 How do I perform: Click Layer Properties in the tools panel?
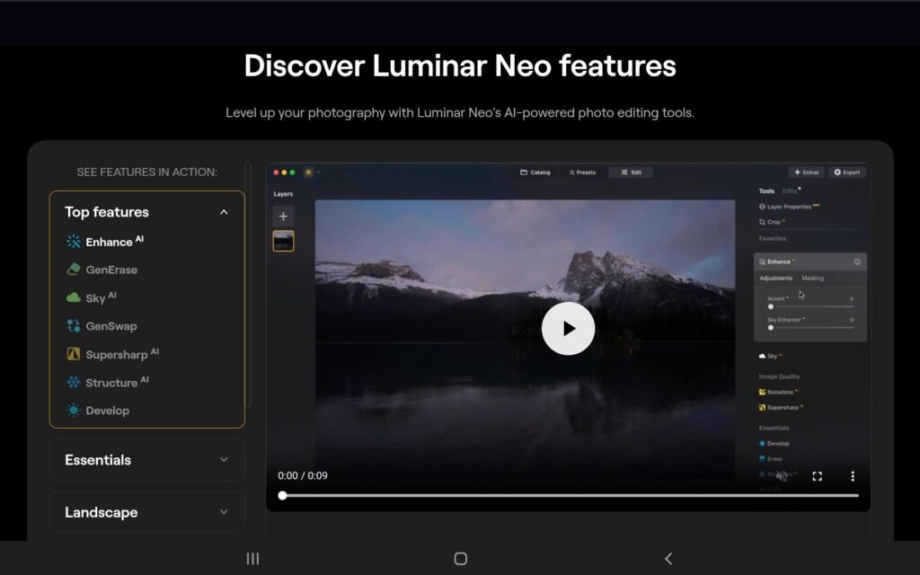coord(789,207)
